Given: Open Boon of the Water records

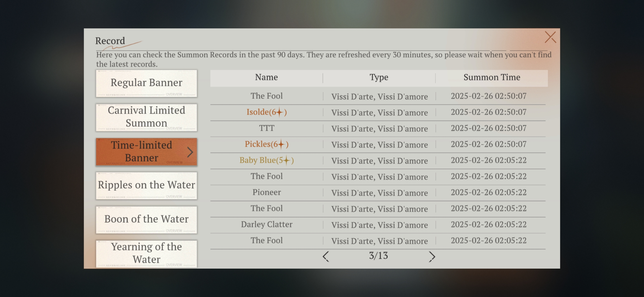Looking at the screenshot, I should [146, 219].
